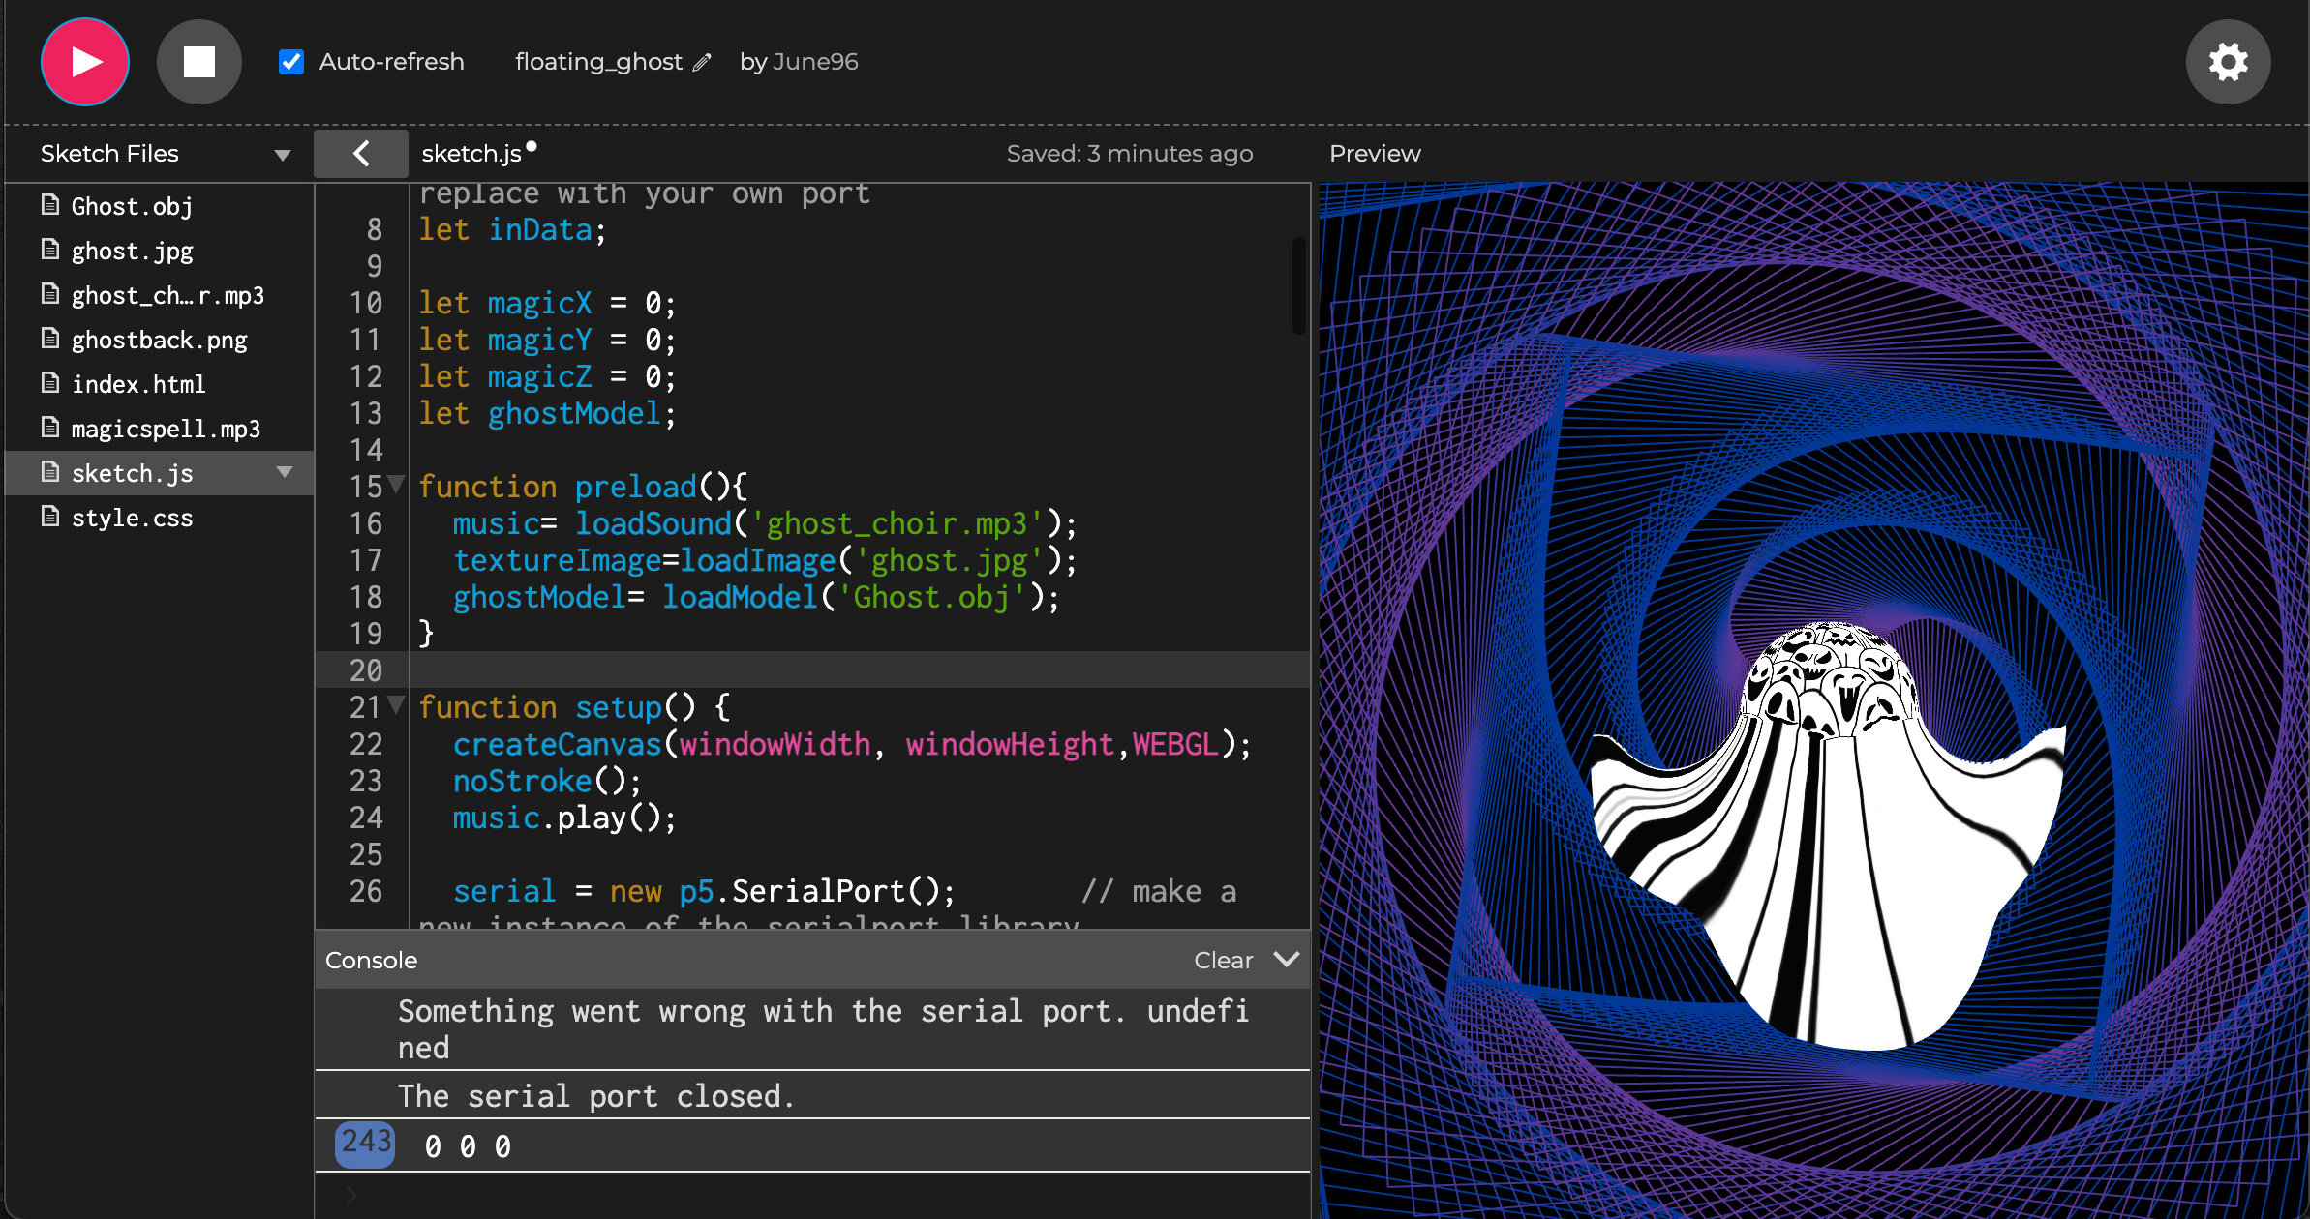
Task: Click the editor vertical scrollbar thumb
Action: coord(1298,286)
